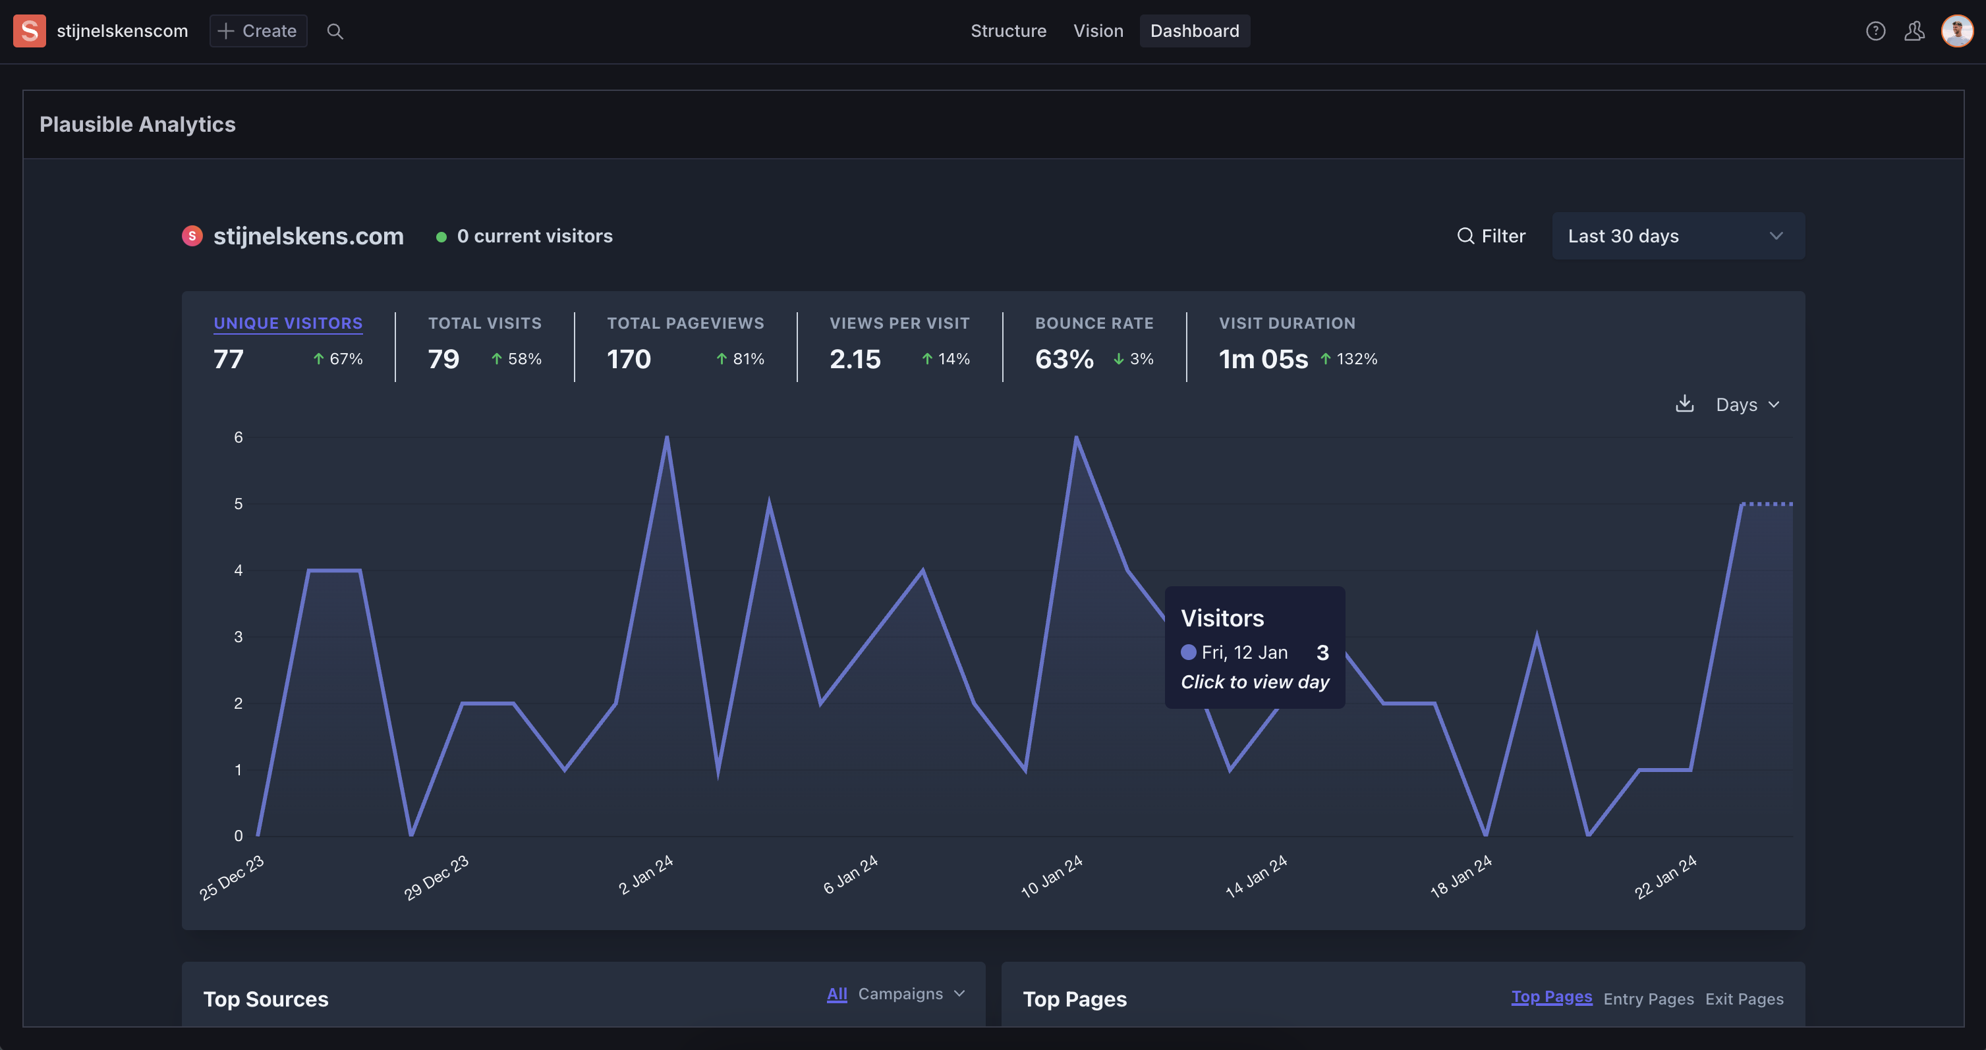1986x1050 pixels.
Task: Open the help question mark icon
Action: [x=1875, y=31]
